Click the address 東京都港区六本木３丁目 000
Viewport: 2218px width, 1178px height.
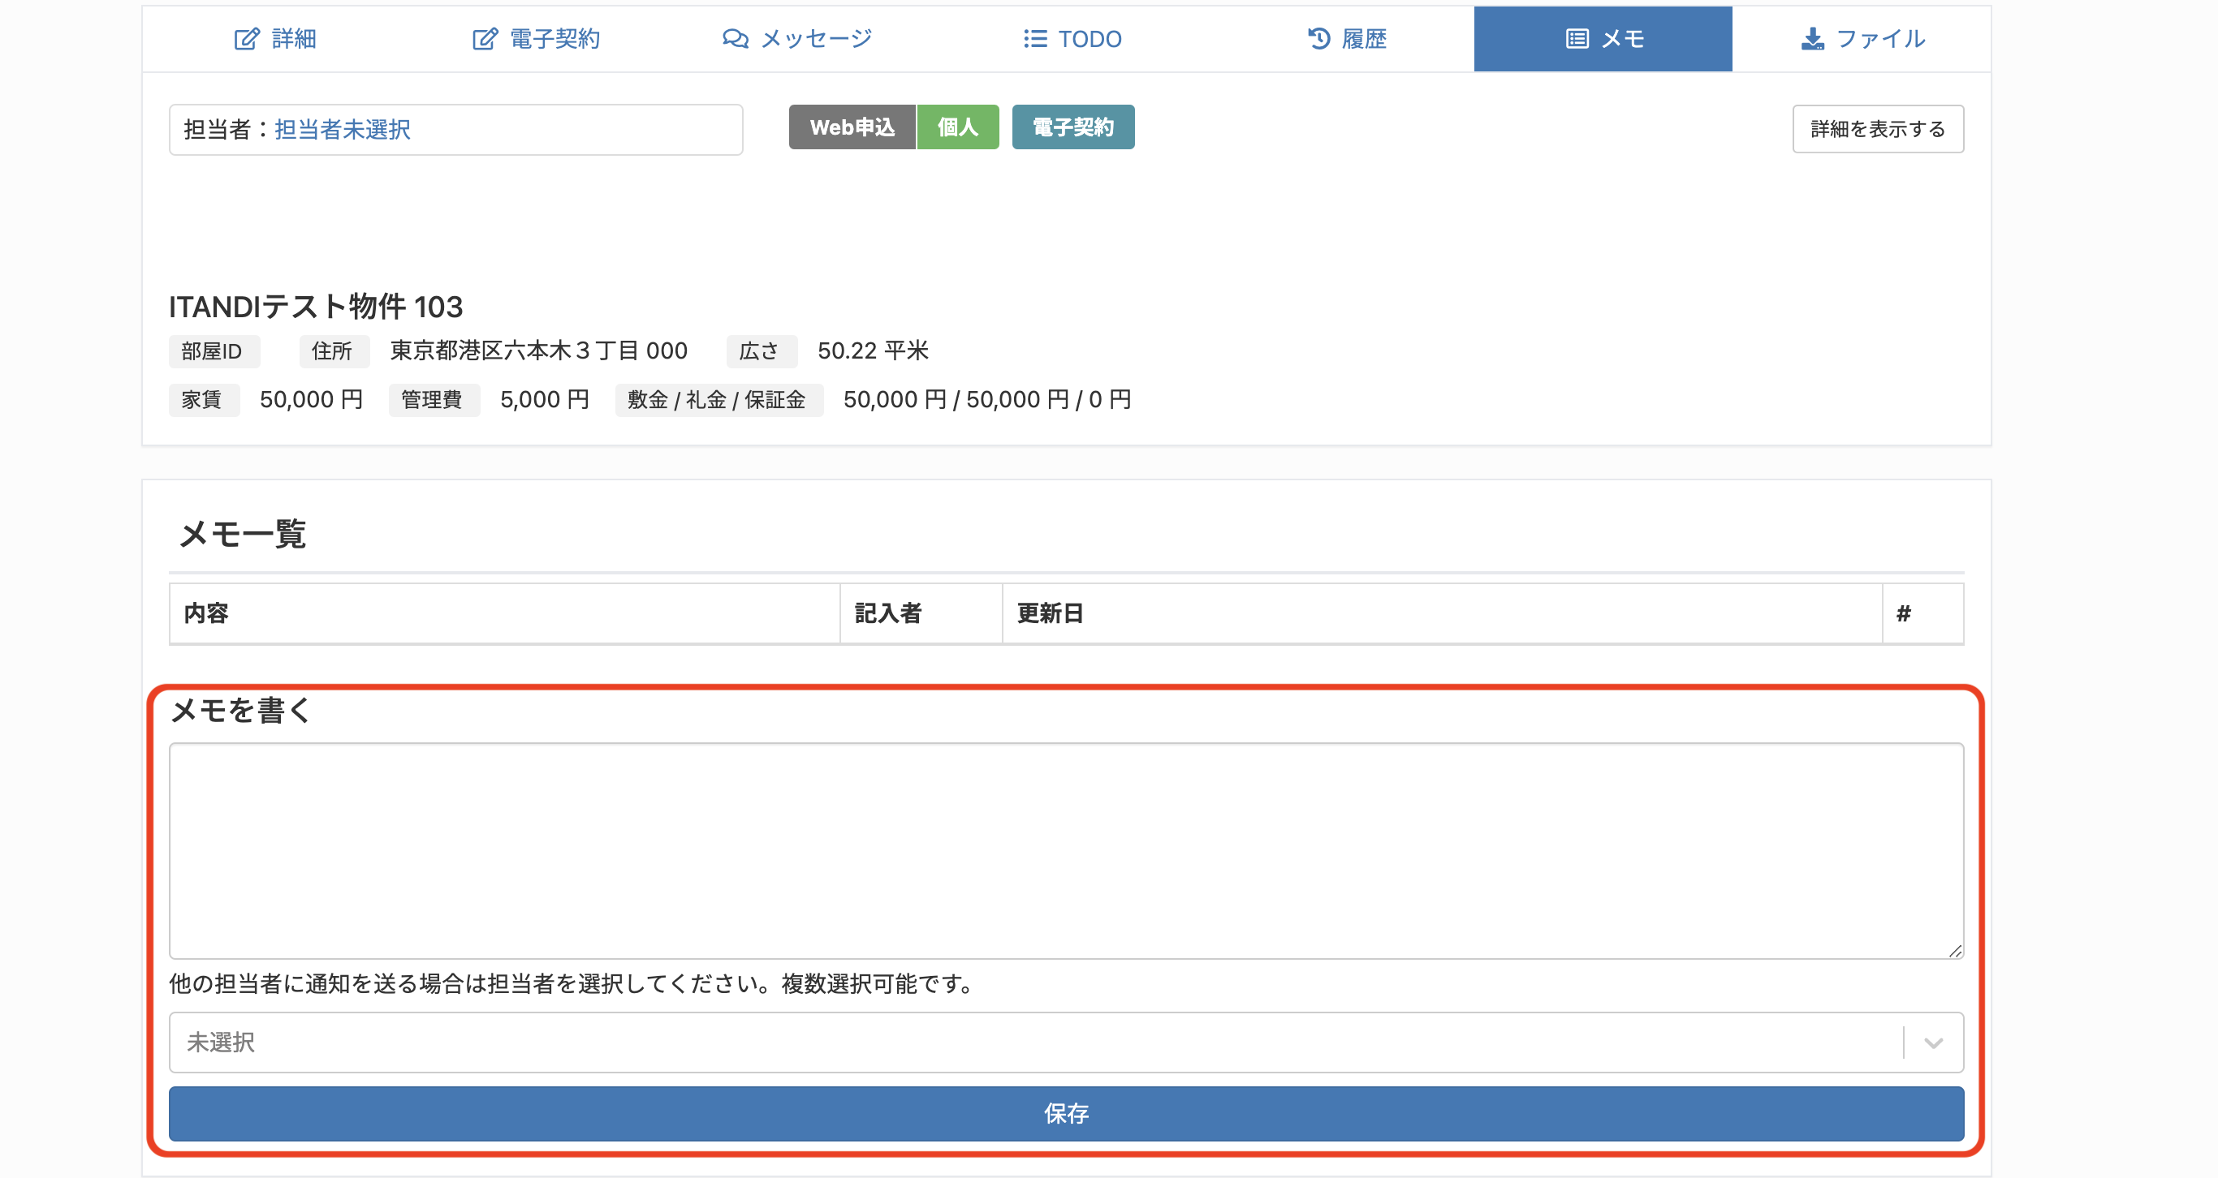[x=539, y=351]
